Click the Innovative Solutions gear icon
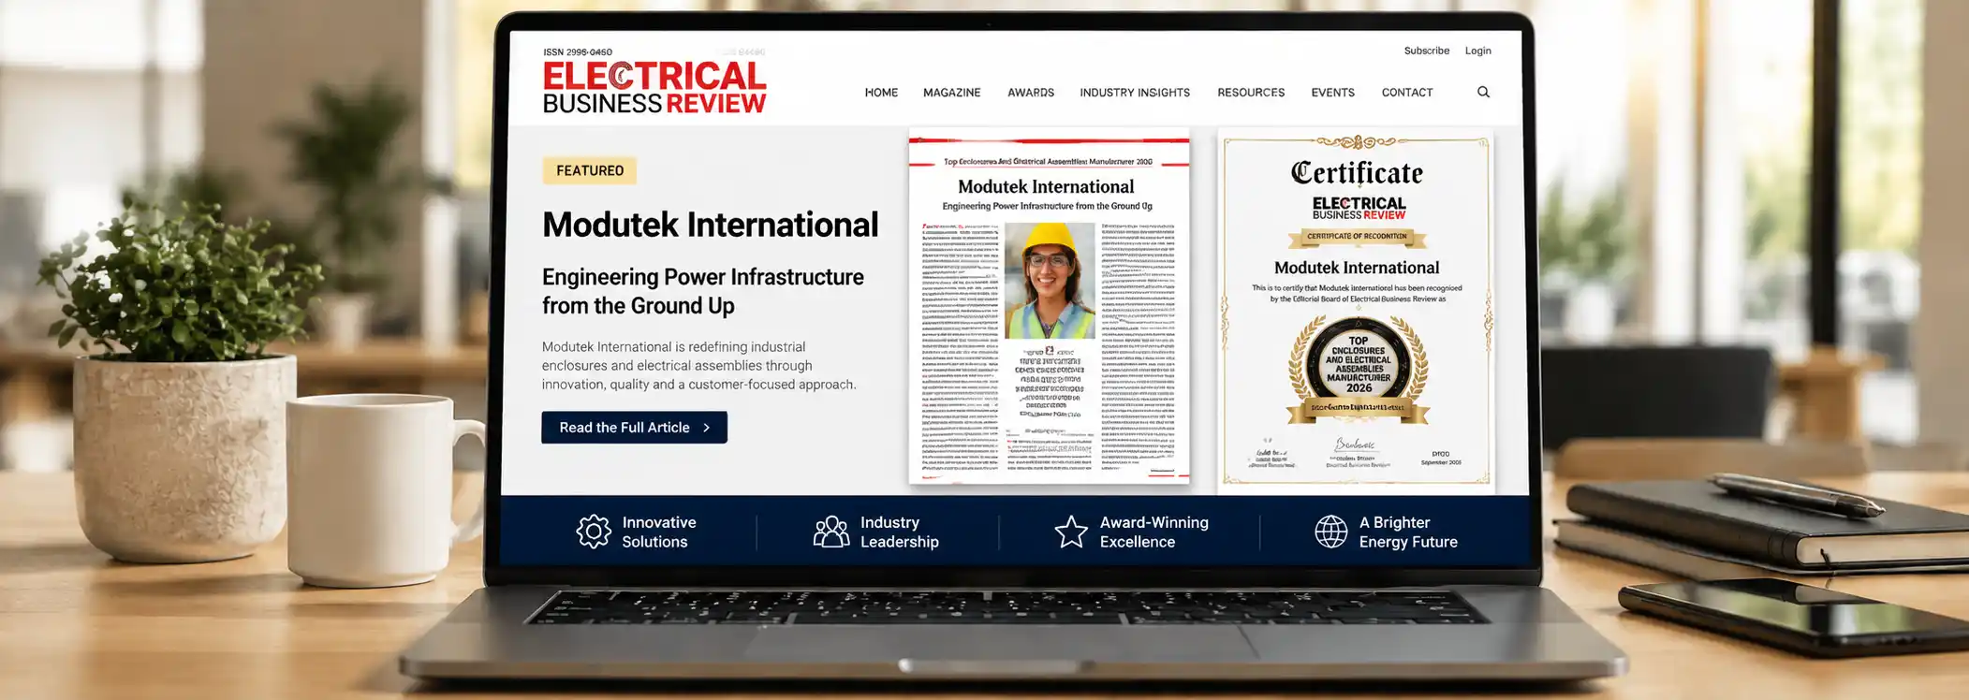 [594, 532]
